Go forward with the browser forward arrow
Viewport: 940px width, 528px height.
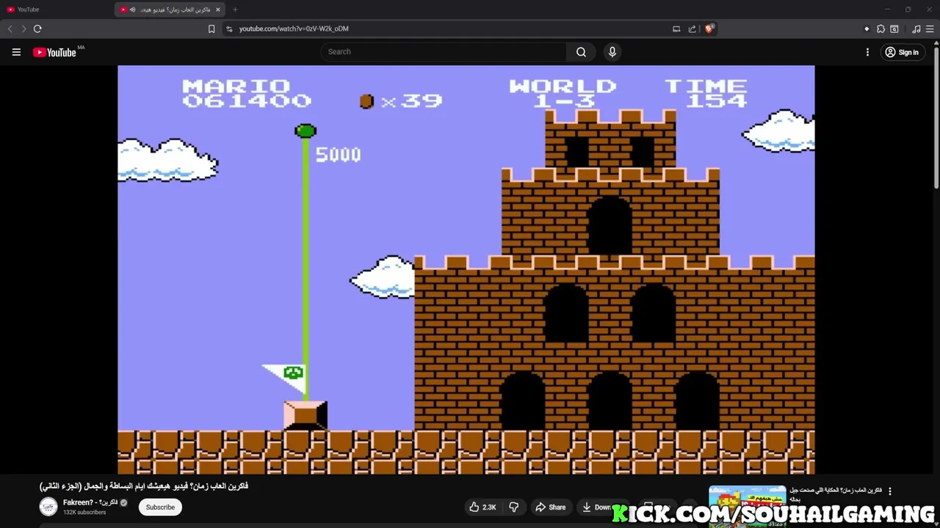coord(23,29)
